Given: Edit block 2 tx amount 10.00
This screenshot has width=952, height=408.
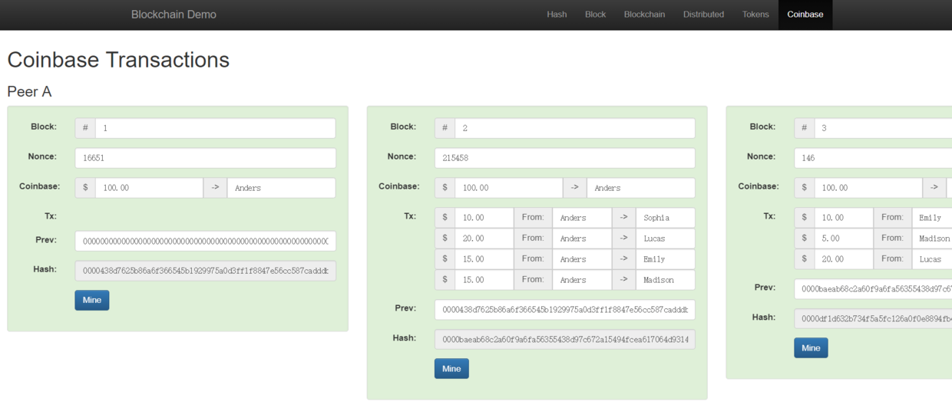Looking at the screenshot, I should coord(484,218).
